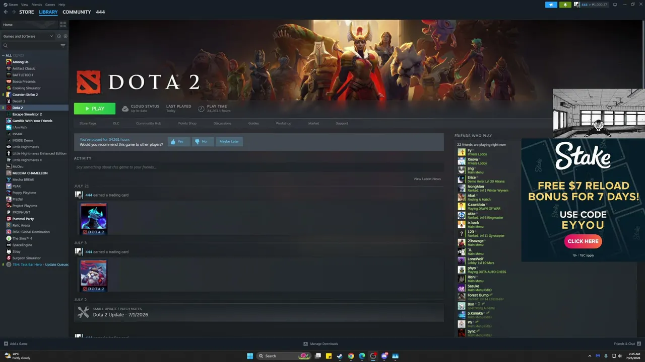This screenshot has width=645, height=362.
Task: Open the DLC link
Action: (116, 123)
